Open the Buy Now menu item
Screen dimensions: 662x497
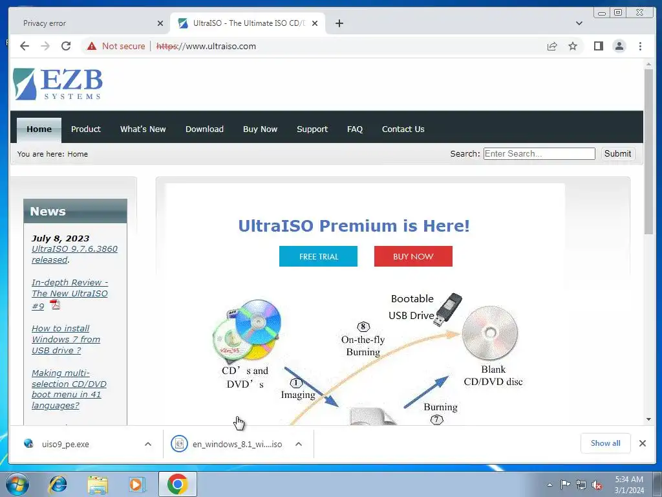(x=260, y=129)
